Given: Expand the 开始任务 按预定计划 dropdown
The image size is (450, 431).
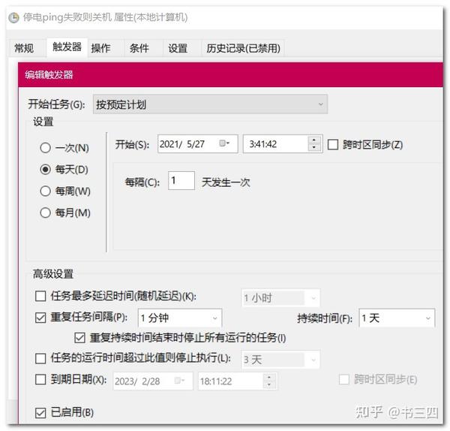Looking at the screenshot, I should pos(210,104).
